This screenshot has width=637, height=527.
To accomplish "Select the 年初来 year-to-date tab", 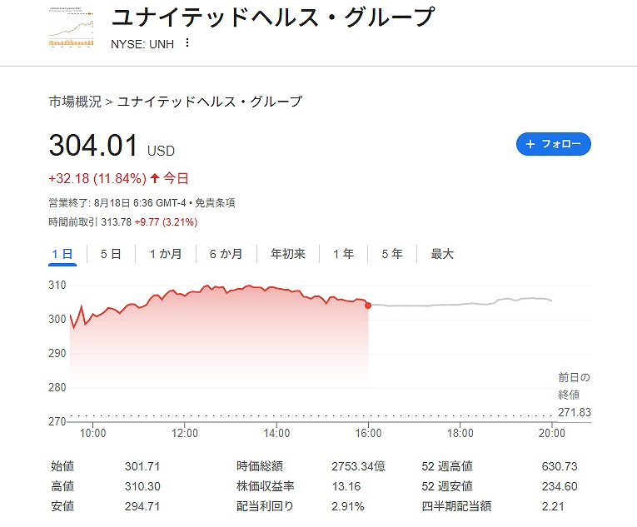I will pyautogui.click(x=287, y=255).
